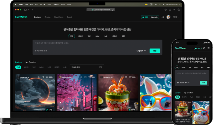This screenshot has height=125, width=213.
Task: Bookmark the shrimp dish image on the laptop
Action: pos(126,77)
